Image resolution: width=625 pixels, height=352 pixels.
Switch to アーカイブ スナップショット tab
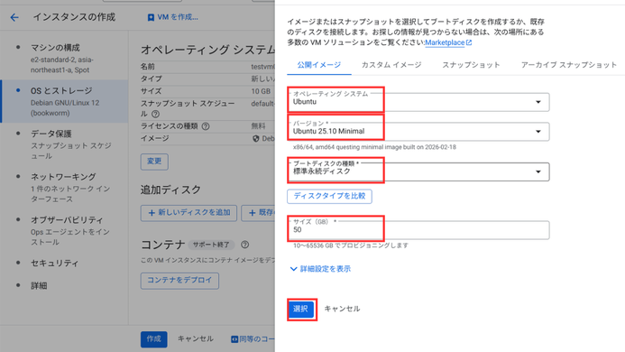pyautogui.click(x=569, y=65)
